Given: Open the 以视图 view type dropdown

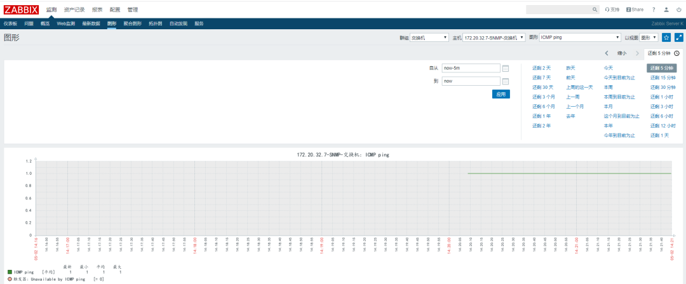Looking at the screenshot, I should click(649, 37).
